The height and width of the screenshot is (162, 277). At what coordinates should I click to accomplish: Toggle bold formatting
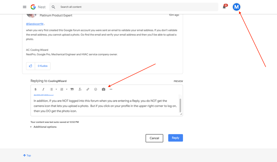(x=35, y=89)
